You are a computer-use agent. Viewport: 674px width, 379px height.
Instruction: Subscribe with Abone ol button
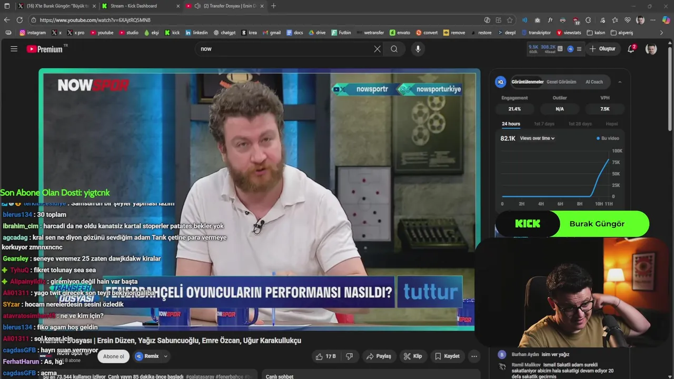tap(114, 356)
